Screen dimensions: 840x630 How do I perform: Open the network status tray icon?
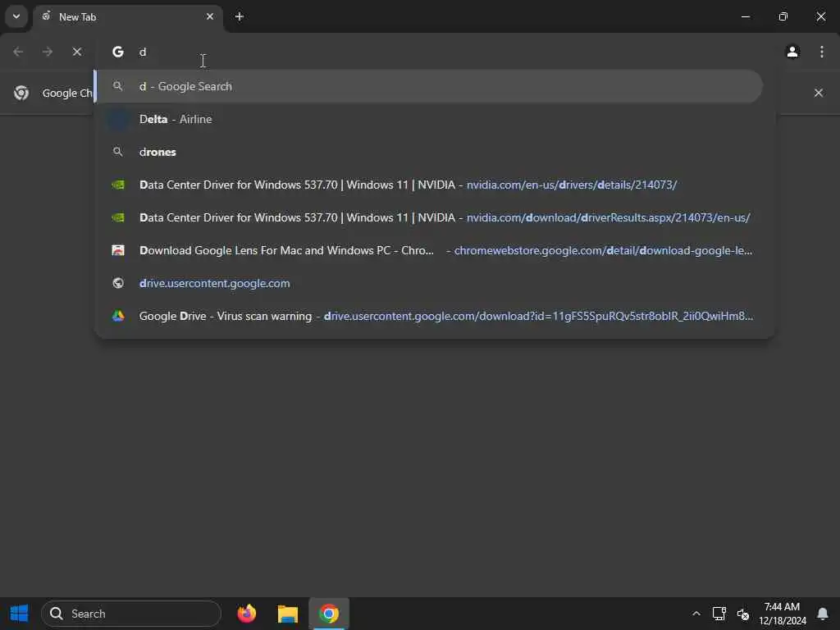point(719,614)
